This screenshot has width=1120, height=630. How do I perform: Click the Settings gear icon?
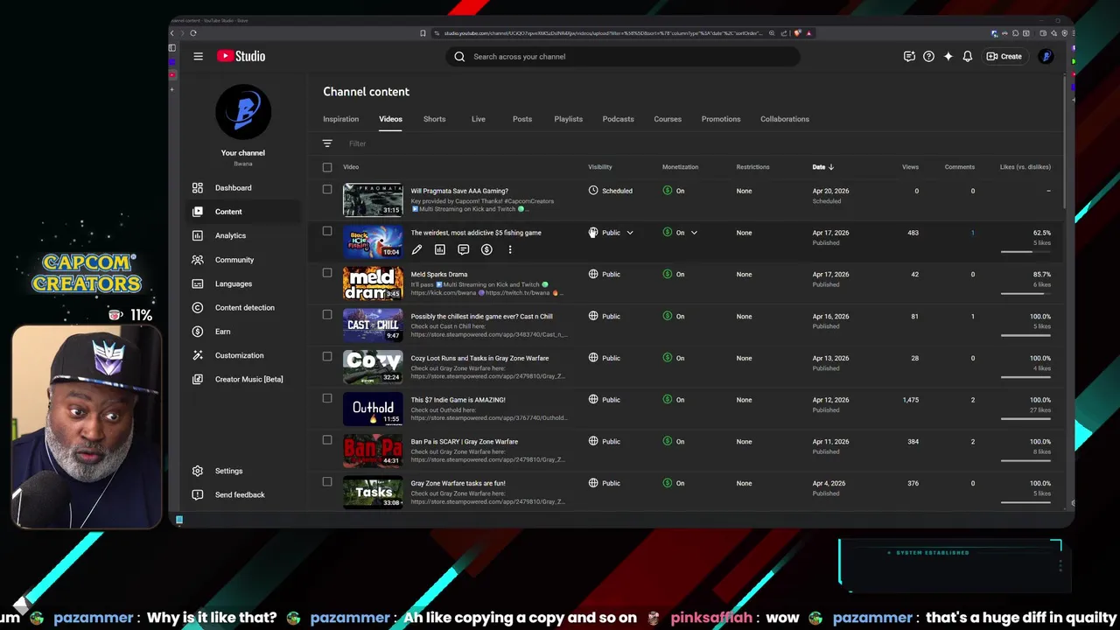coord(198,471)
